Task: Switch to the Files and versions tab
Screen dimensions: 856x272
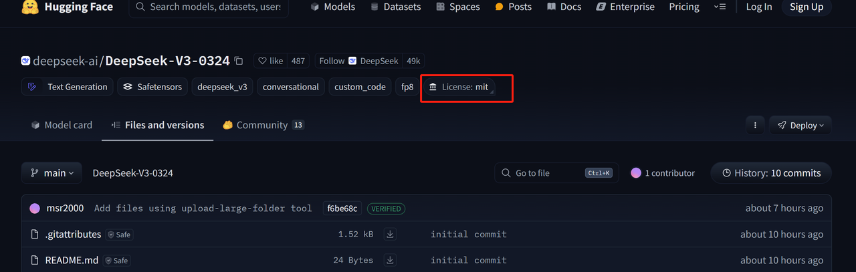Action: point(157,125)
